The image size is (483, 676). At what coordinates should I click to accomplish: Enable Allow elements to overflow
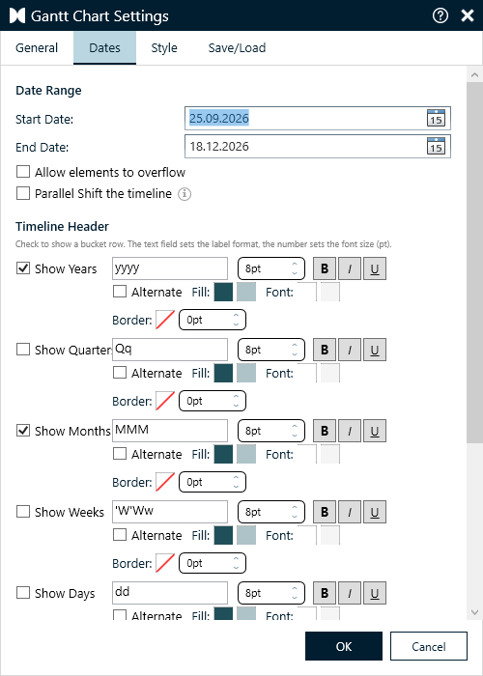click(x=23, y=172)
